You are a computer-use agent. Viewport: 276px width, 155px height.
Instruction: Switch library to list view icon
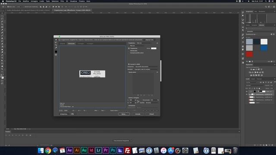(274, 34)
